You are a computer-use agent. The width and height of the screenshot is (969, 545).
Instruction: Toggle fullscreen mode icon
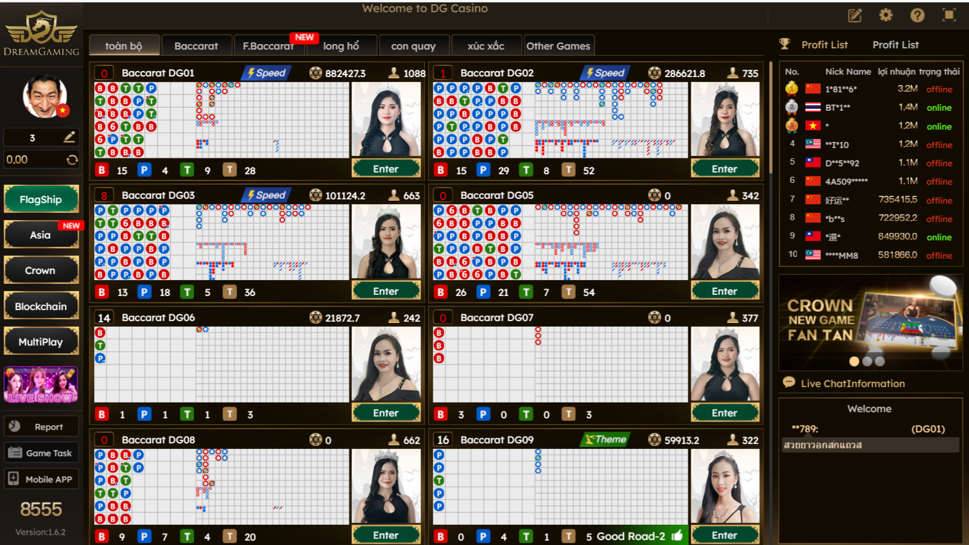[x=949, y=15]
